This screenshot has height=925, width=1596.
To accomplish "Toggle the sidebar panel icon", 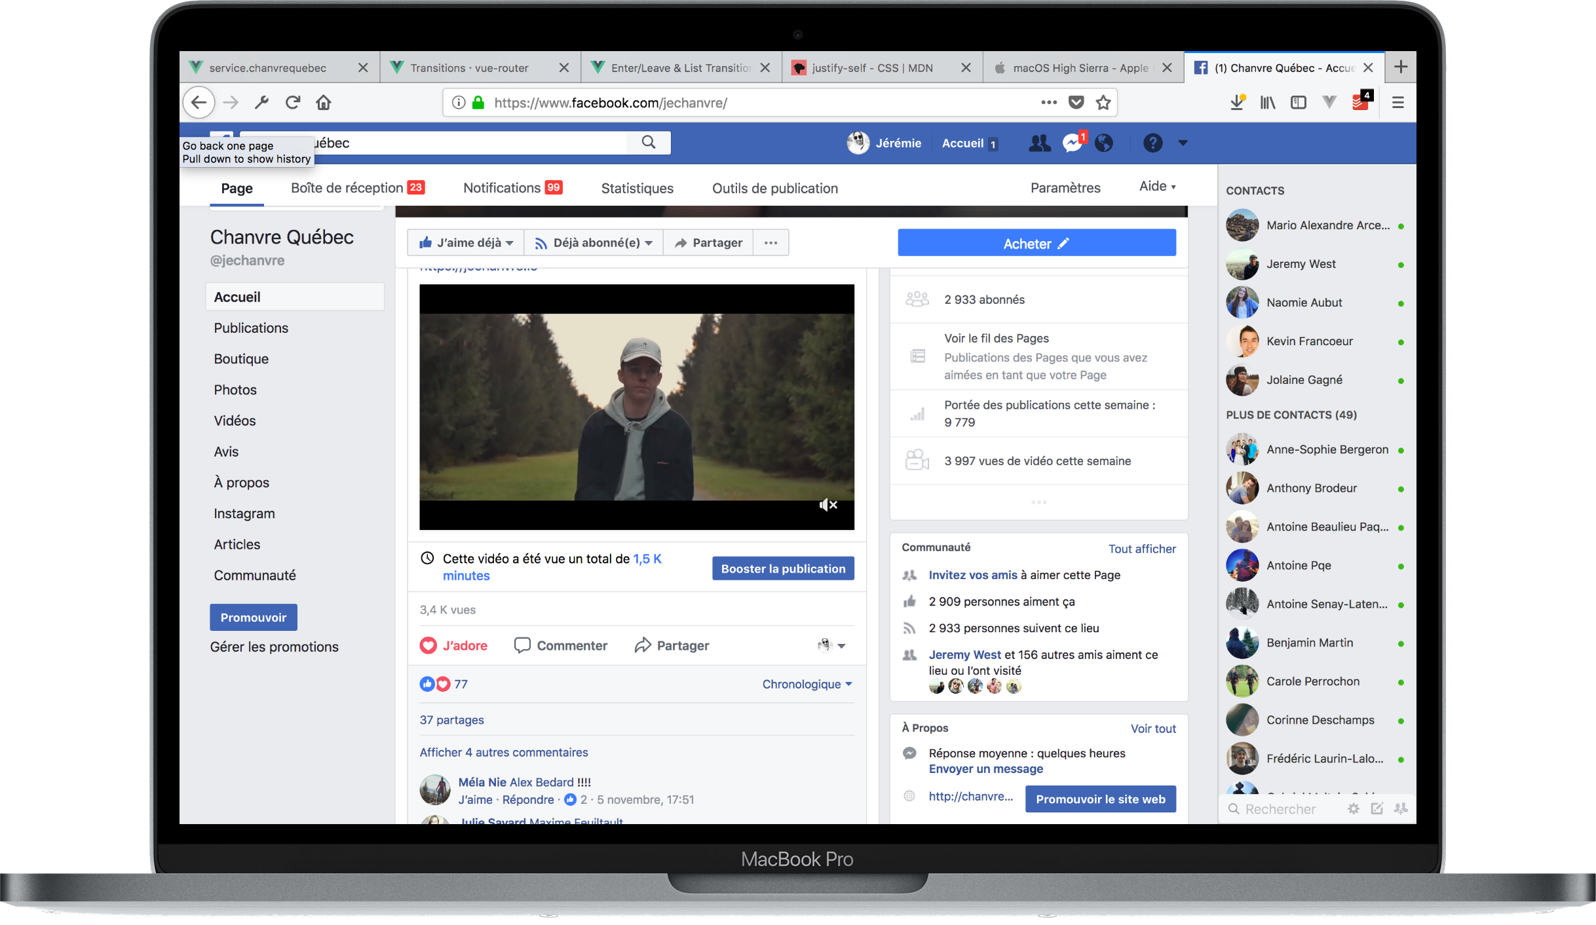I will pos(1298,103).
